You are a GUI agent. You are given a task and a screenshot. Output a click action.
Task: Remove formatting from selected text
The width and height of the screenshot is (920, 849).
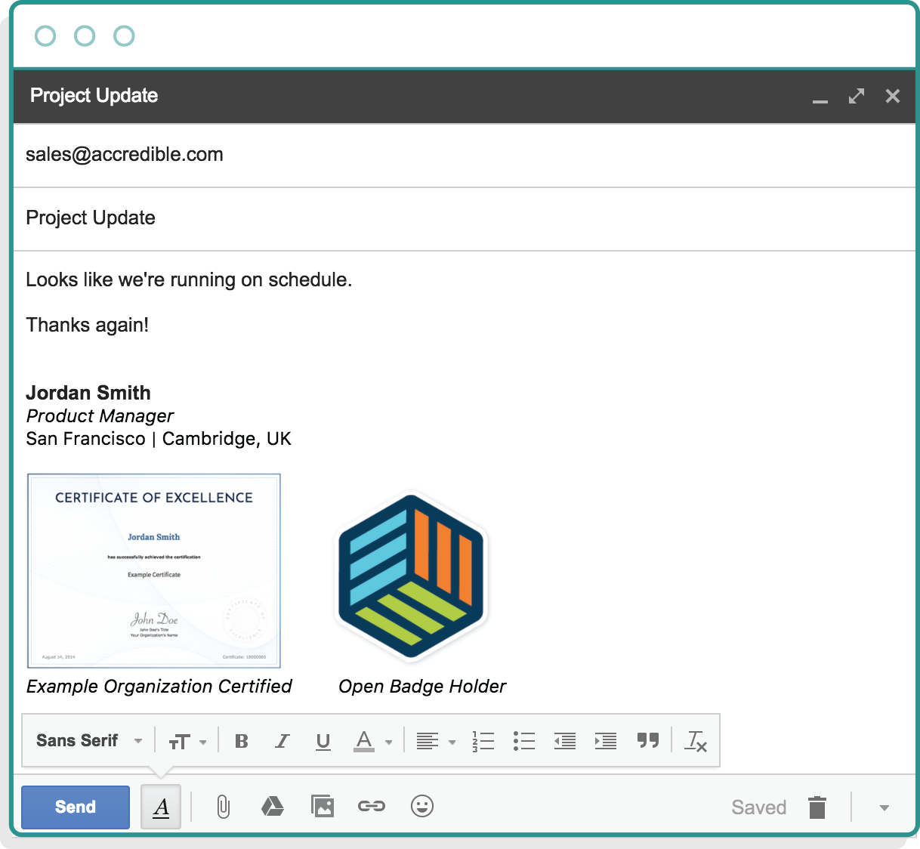696,741
